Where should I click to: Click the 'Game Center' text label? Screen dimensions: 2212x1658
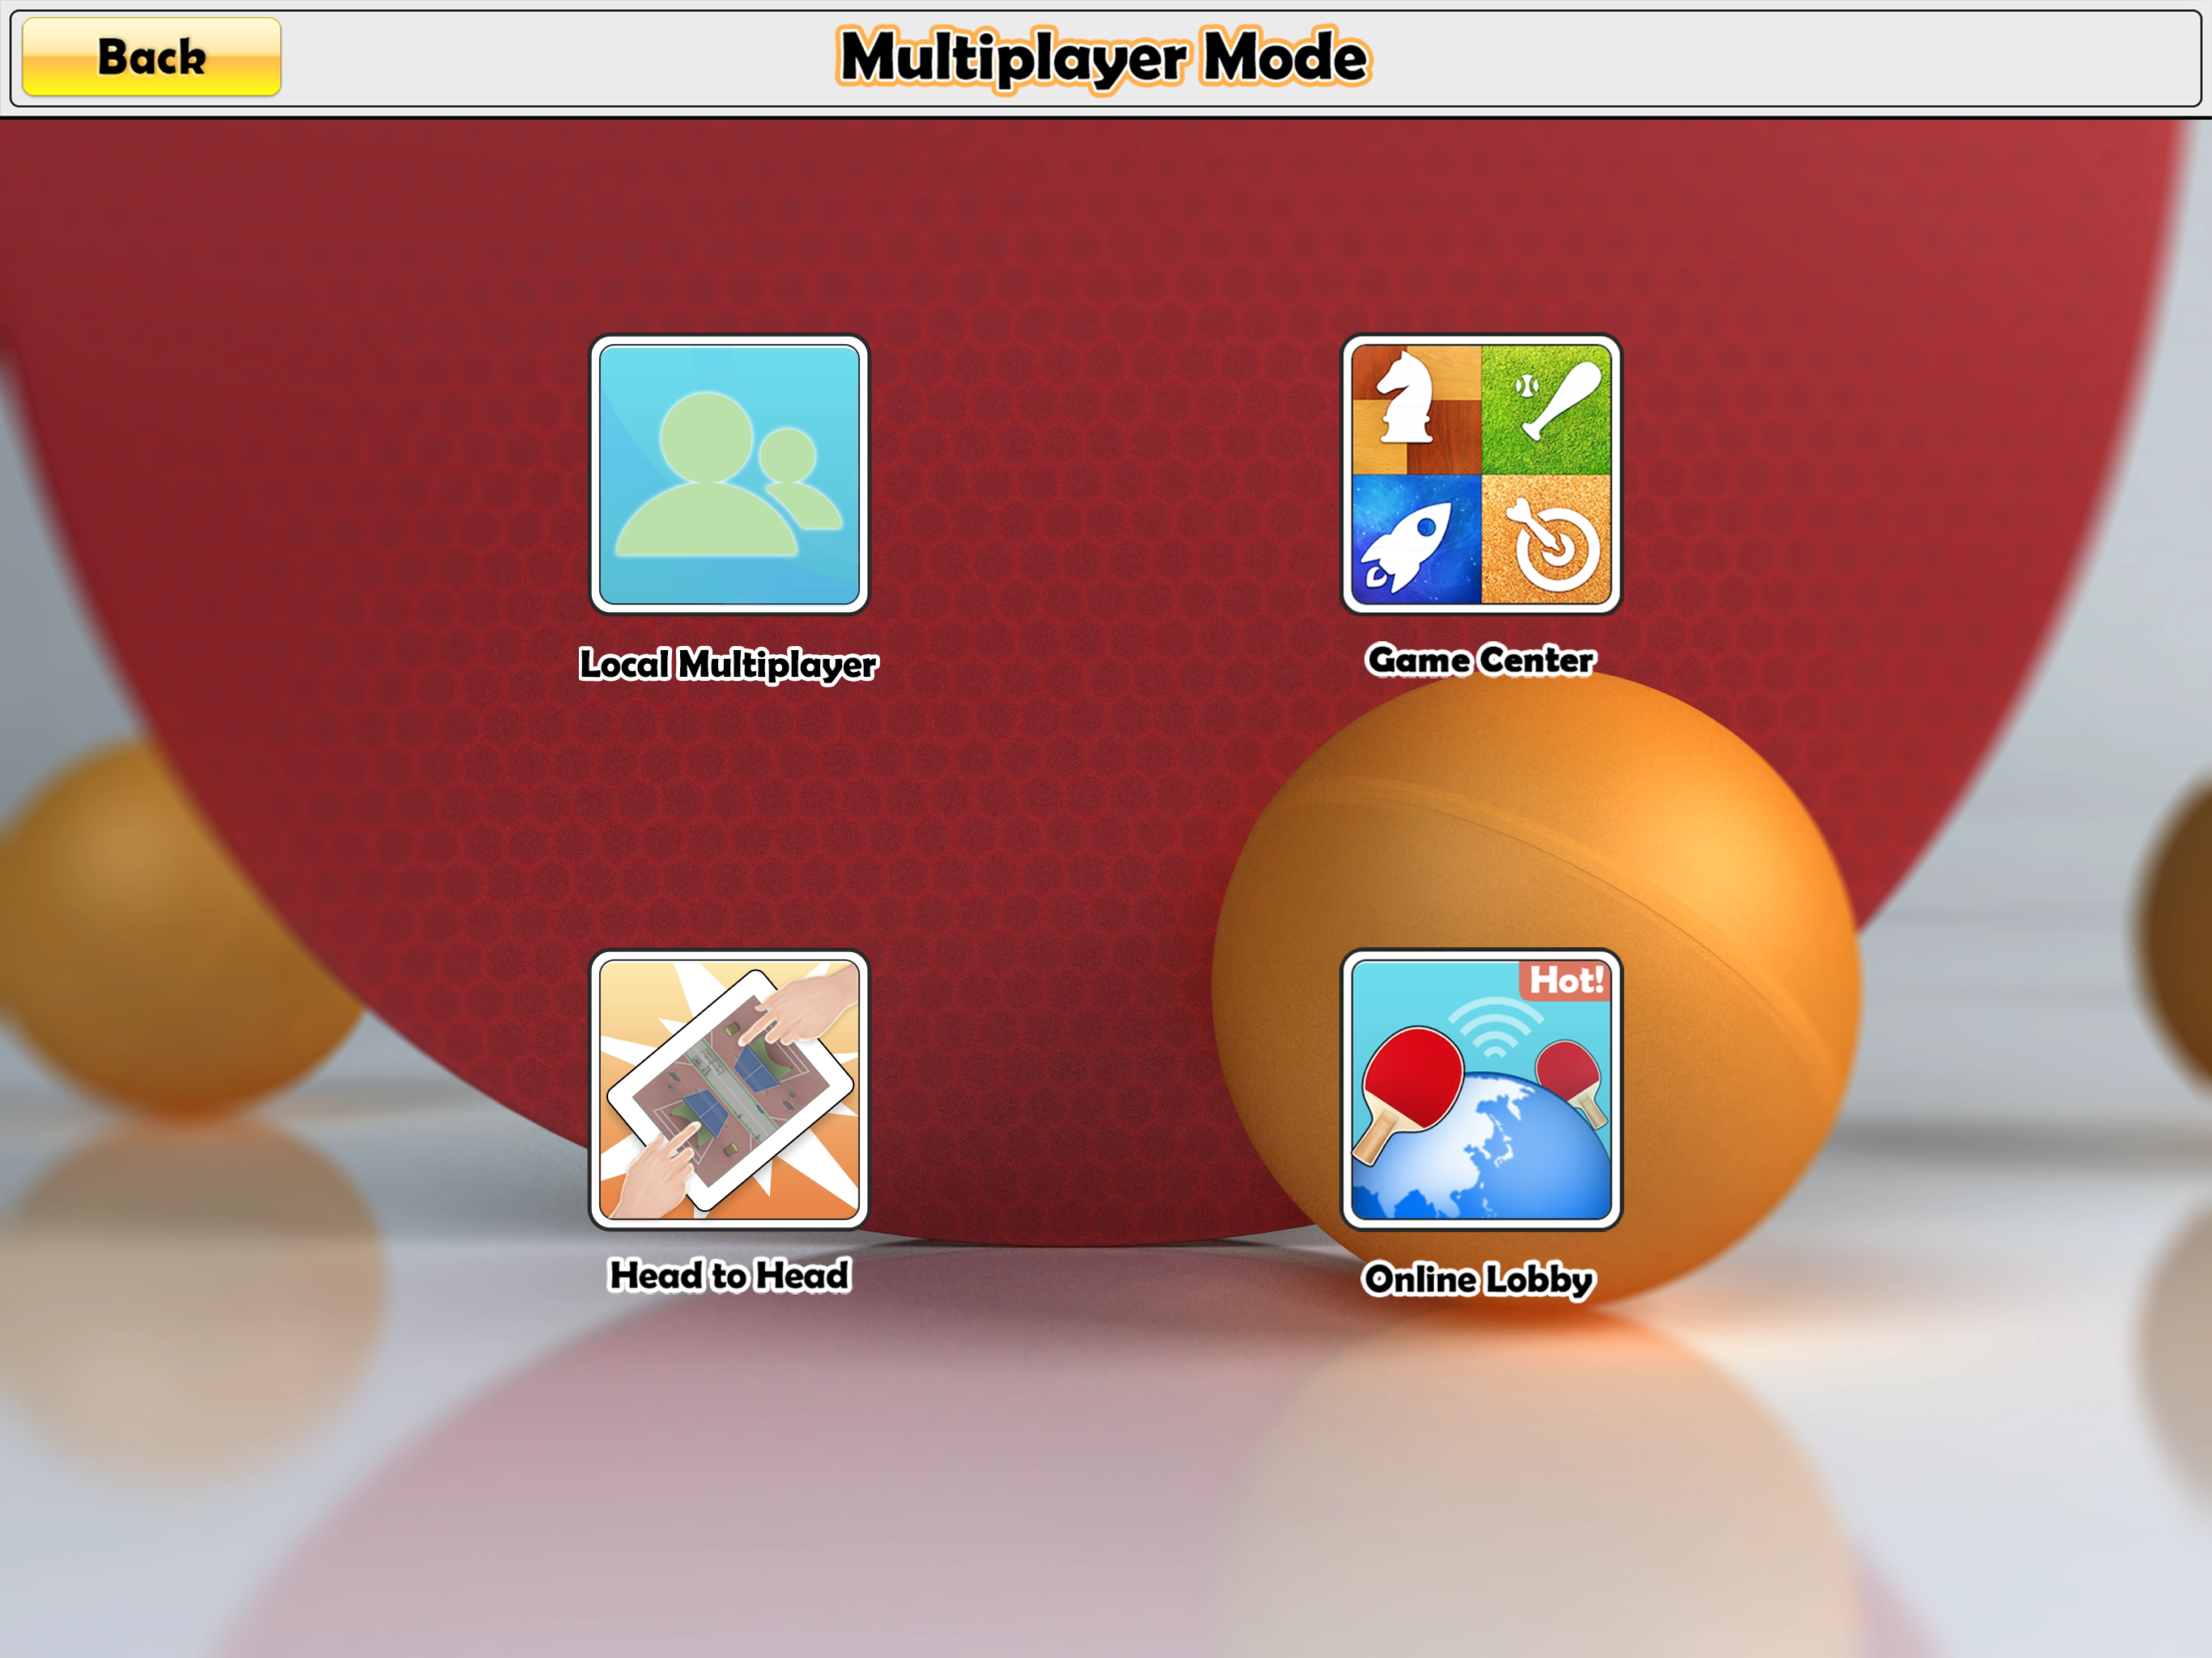click(1480, 660)
